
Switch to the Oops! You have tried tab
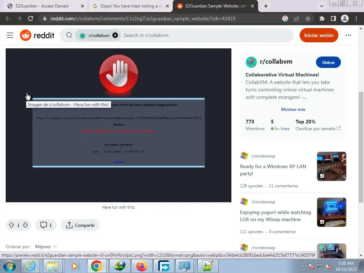click(127, 6)
